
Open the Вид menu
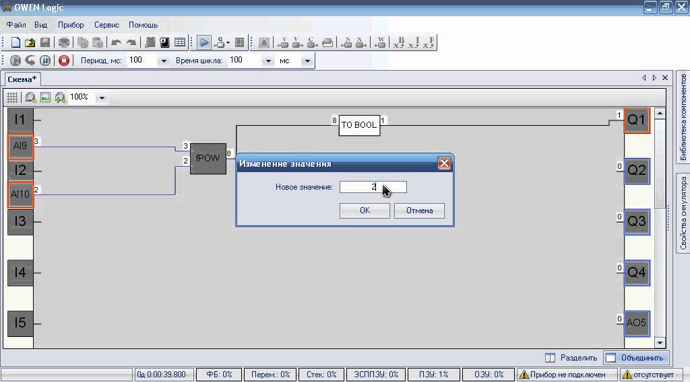click(41, 25)
